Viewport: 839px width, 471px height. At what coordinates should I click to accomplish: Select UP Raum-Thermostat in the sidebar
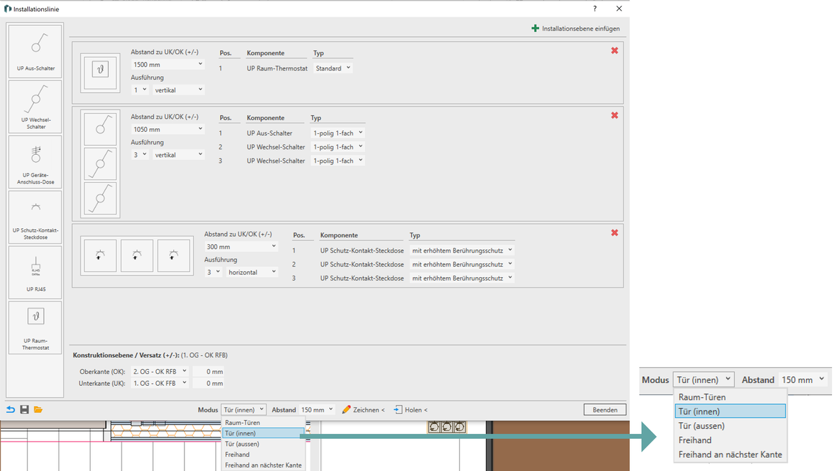click(x=36, y=327)
